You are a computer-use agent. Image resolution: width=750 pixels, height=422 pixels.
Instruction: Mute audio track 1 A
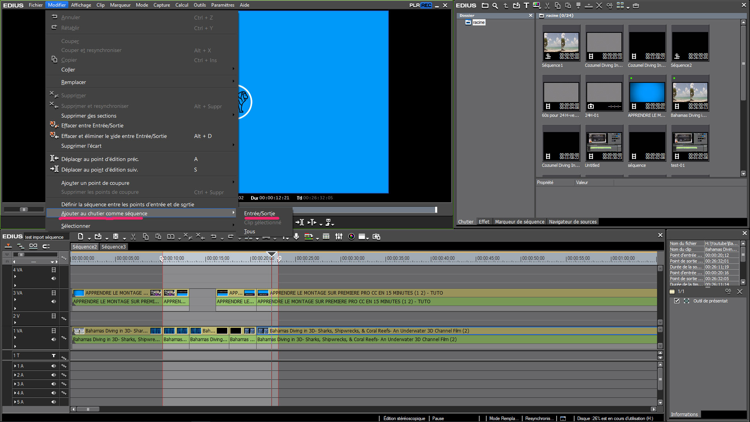[54, 366]
